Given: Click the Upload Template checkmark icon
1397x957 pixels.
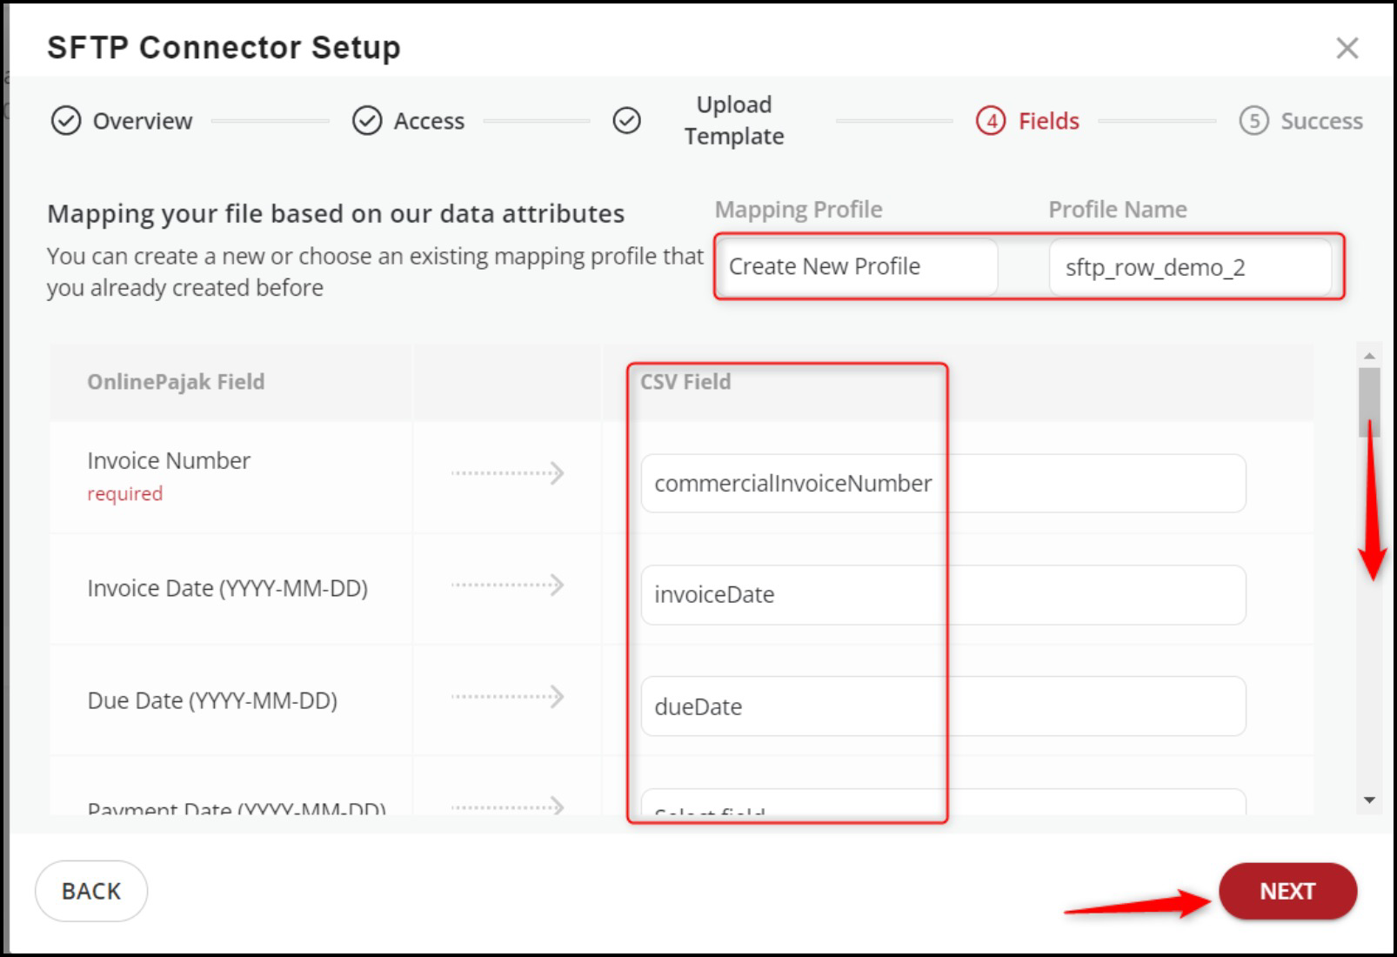Looking at the screenshot, I should tap(626, 121).
